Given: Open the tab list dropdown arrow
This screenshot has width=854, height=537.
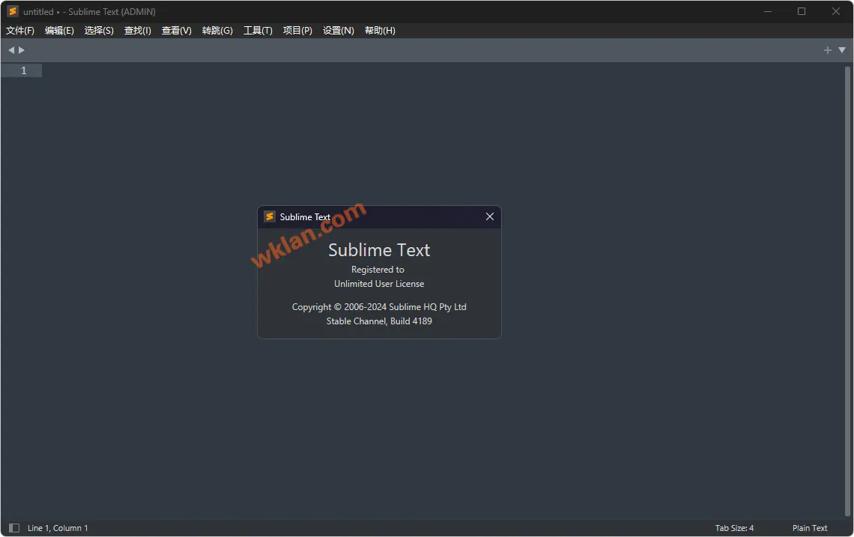Looking at the screenshot, I should [x=842, y=50].
